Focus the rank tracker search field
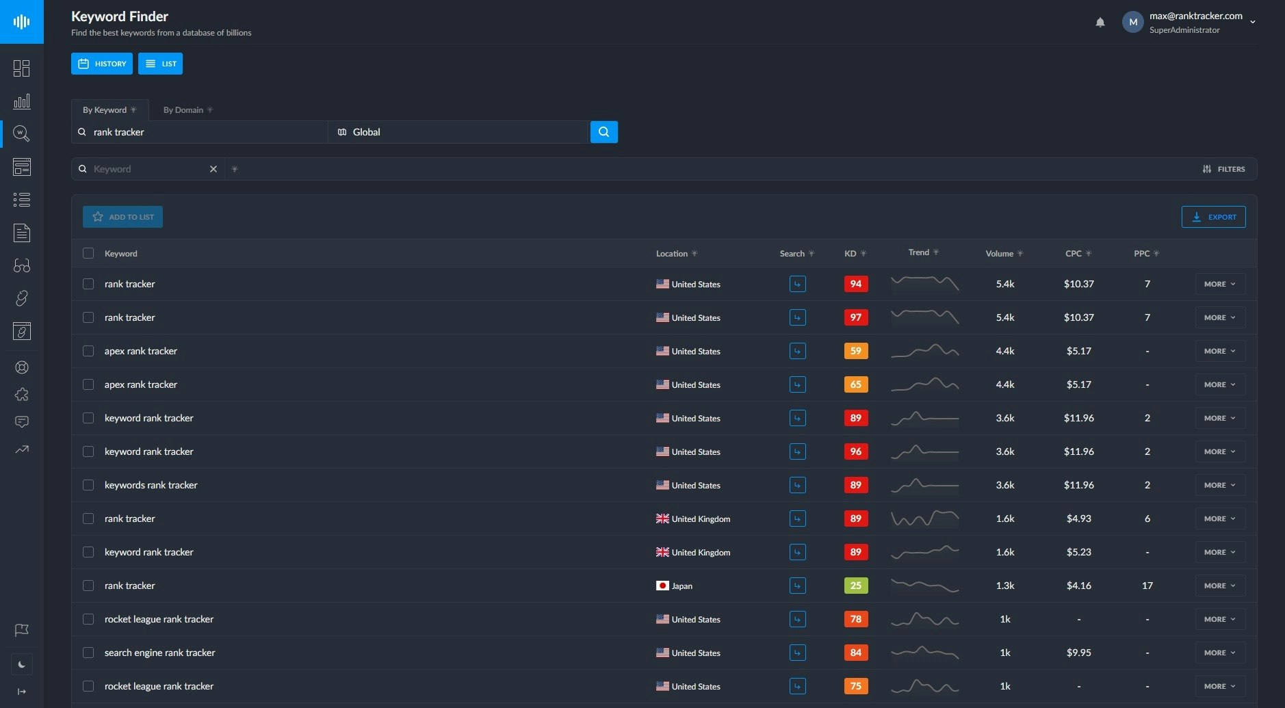The image size is (1285, 708). 200,132
